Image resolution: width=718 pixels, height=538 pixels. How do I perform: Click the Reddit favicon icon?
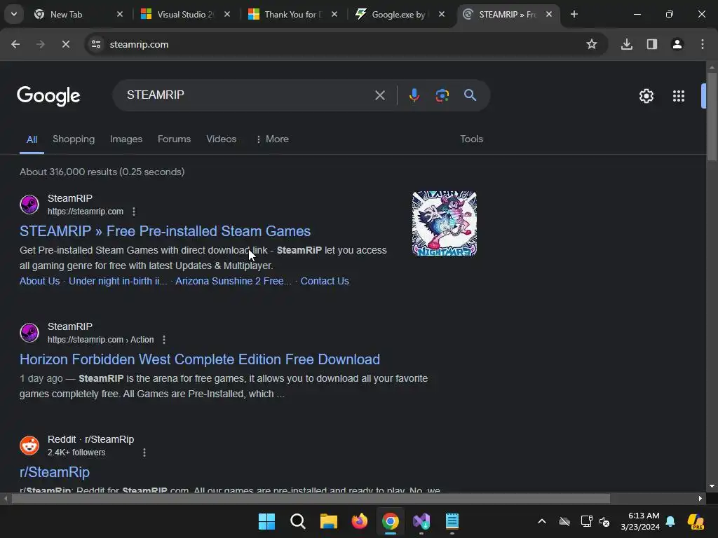click(29, 446)
